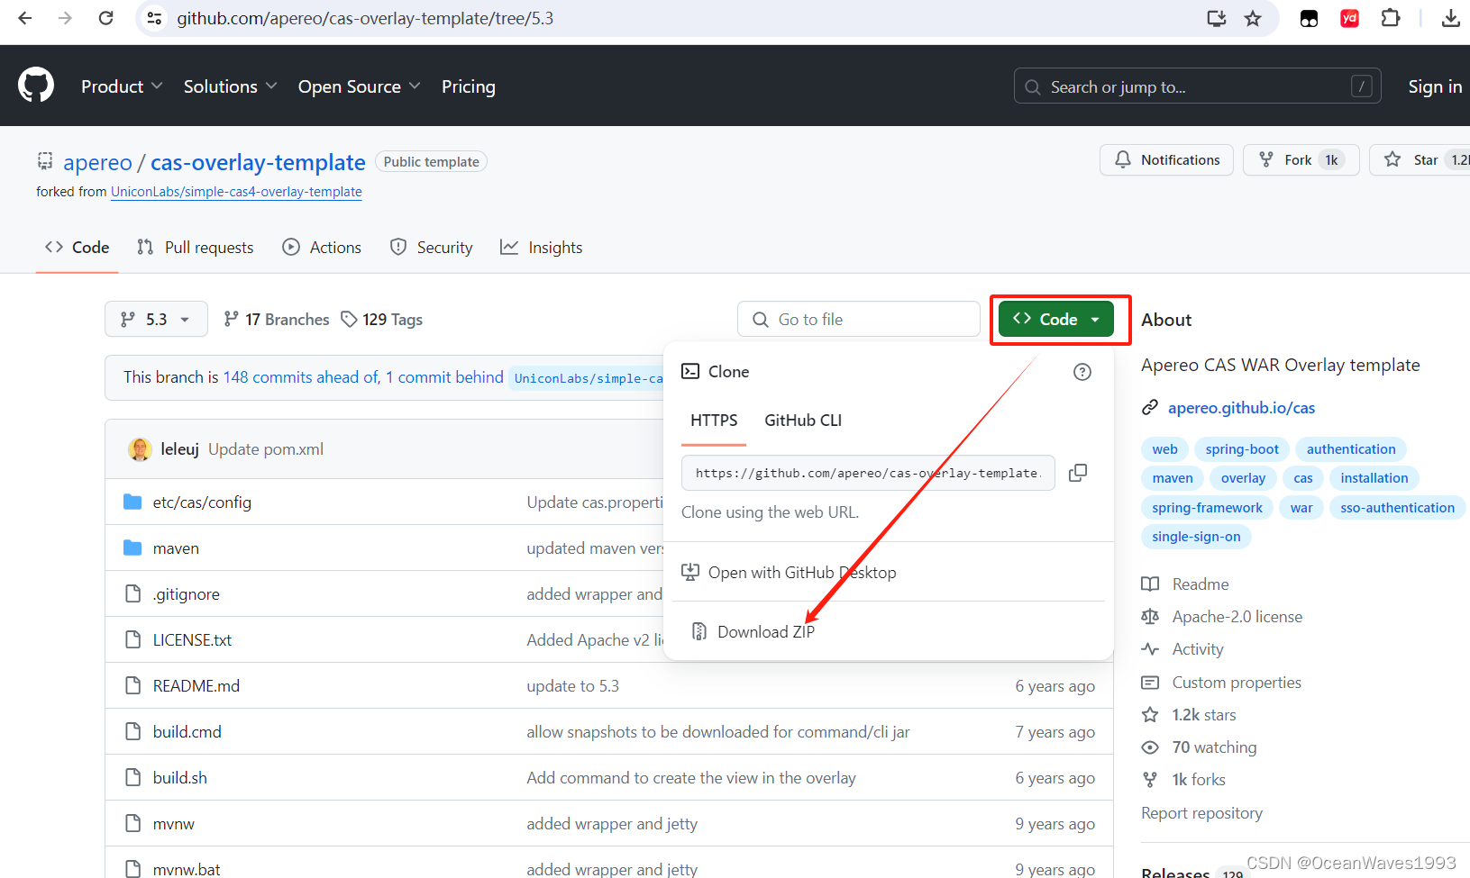Open the spring-boot topic tag
The image size is (1470, 878).
tap(1242, 449)
